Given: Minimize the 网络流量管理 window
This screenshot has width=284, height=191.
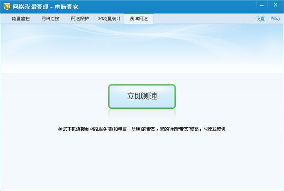Looking at the screenshot, I should click(x=262, y=6).
